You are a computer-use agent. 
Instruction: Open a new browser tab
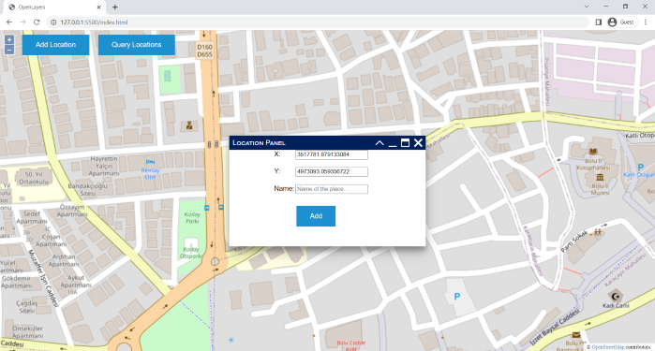tap(115, 7)
